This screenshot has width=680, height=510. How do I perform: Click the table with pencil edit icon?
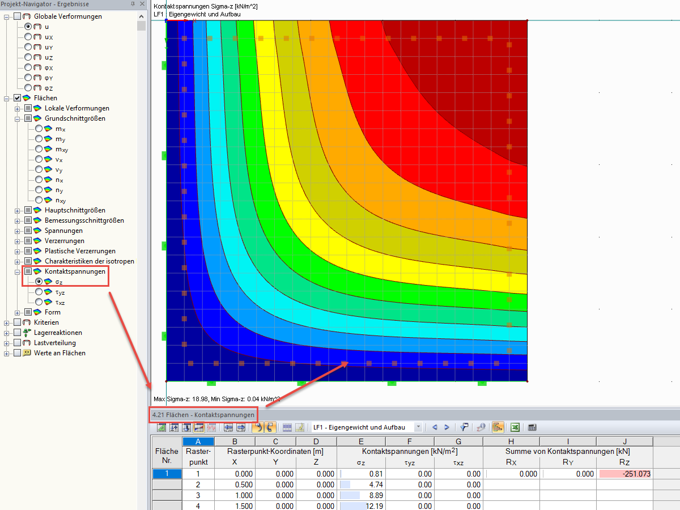click(x=300, y=427)
